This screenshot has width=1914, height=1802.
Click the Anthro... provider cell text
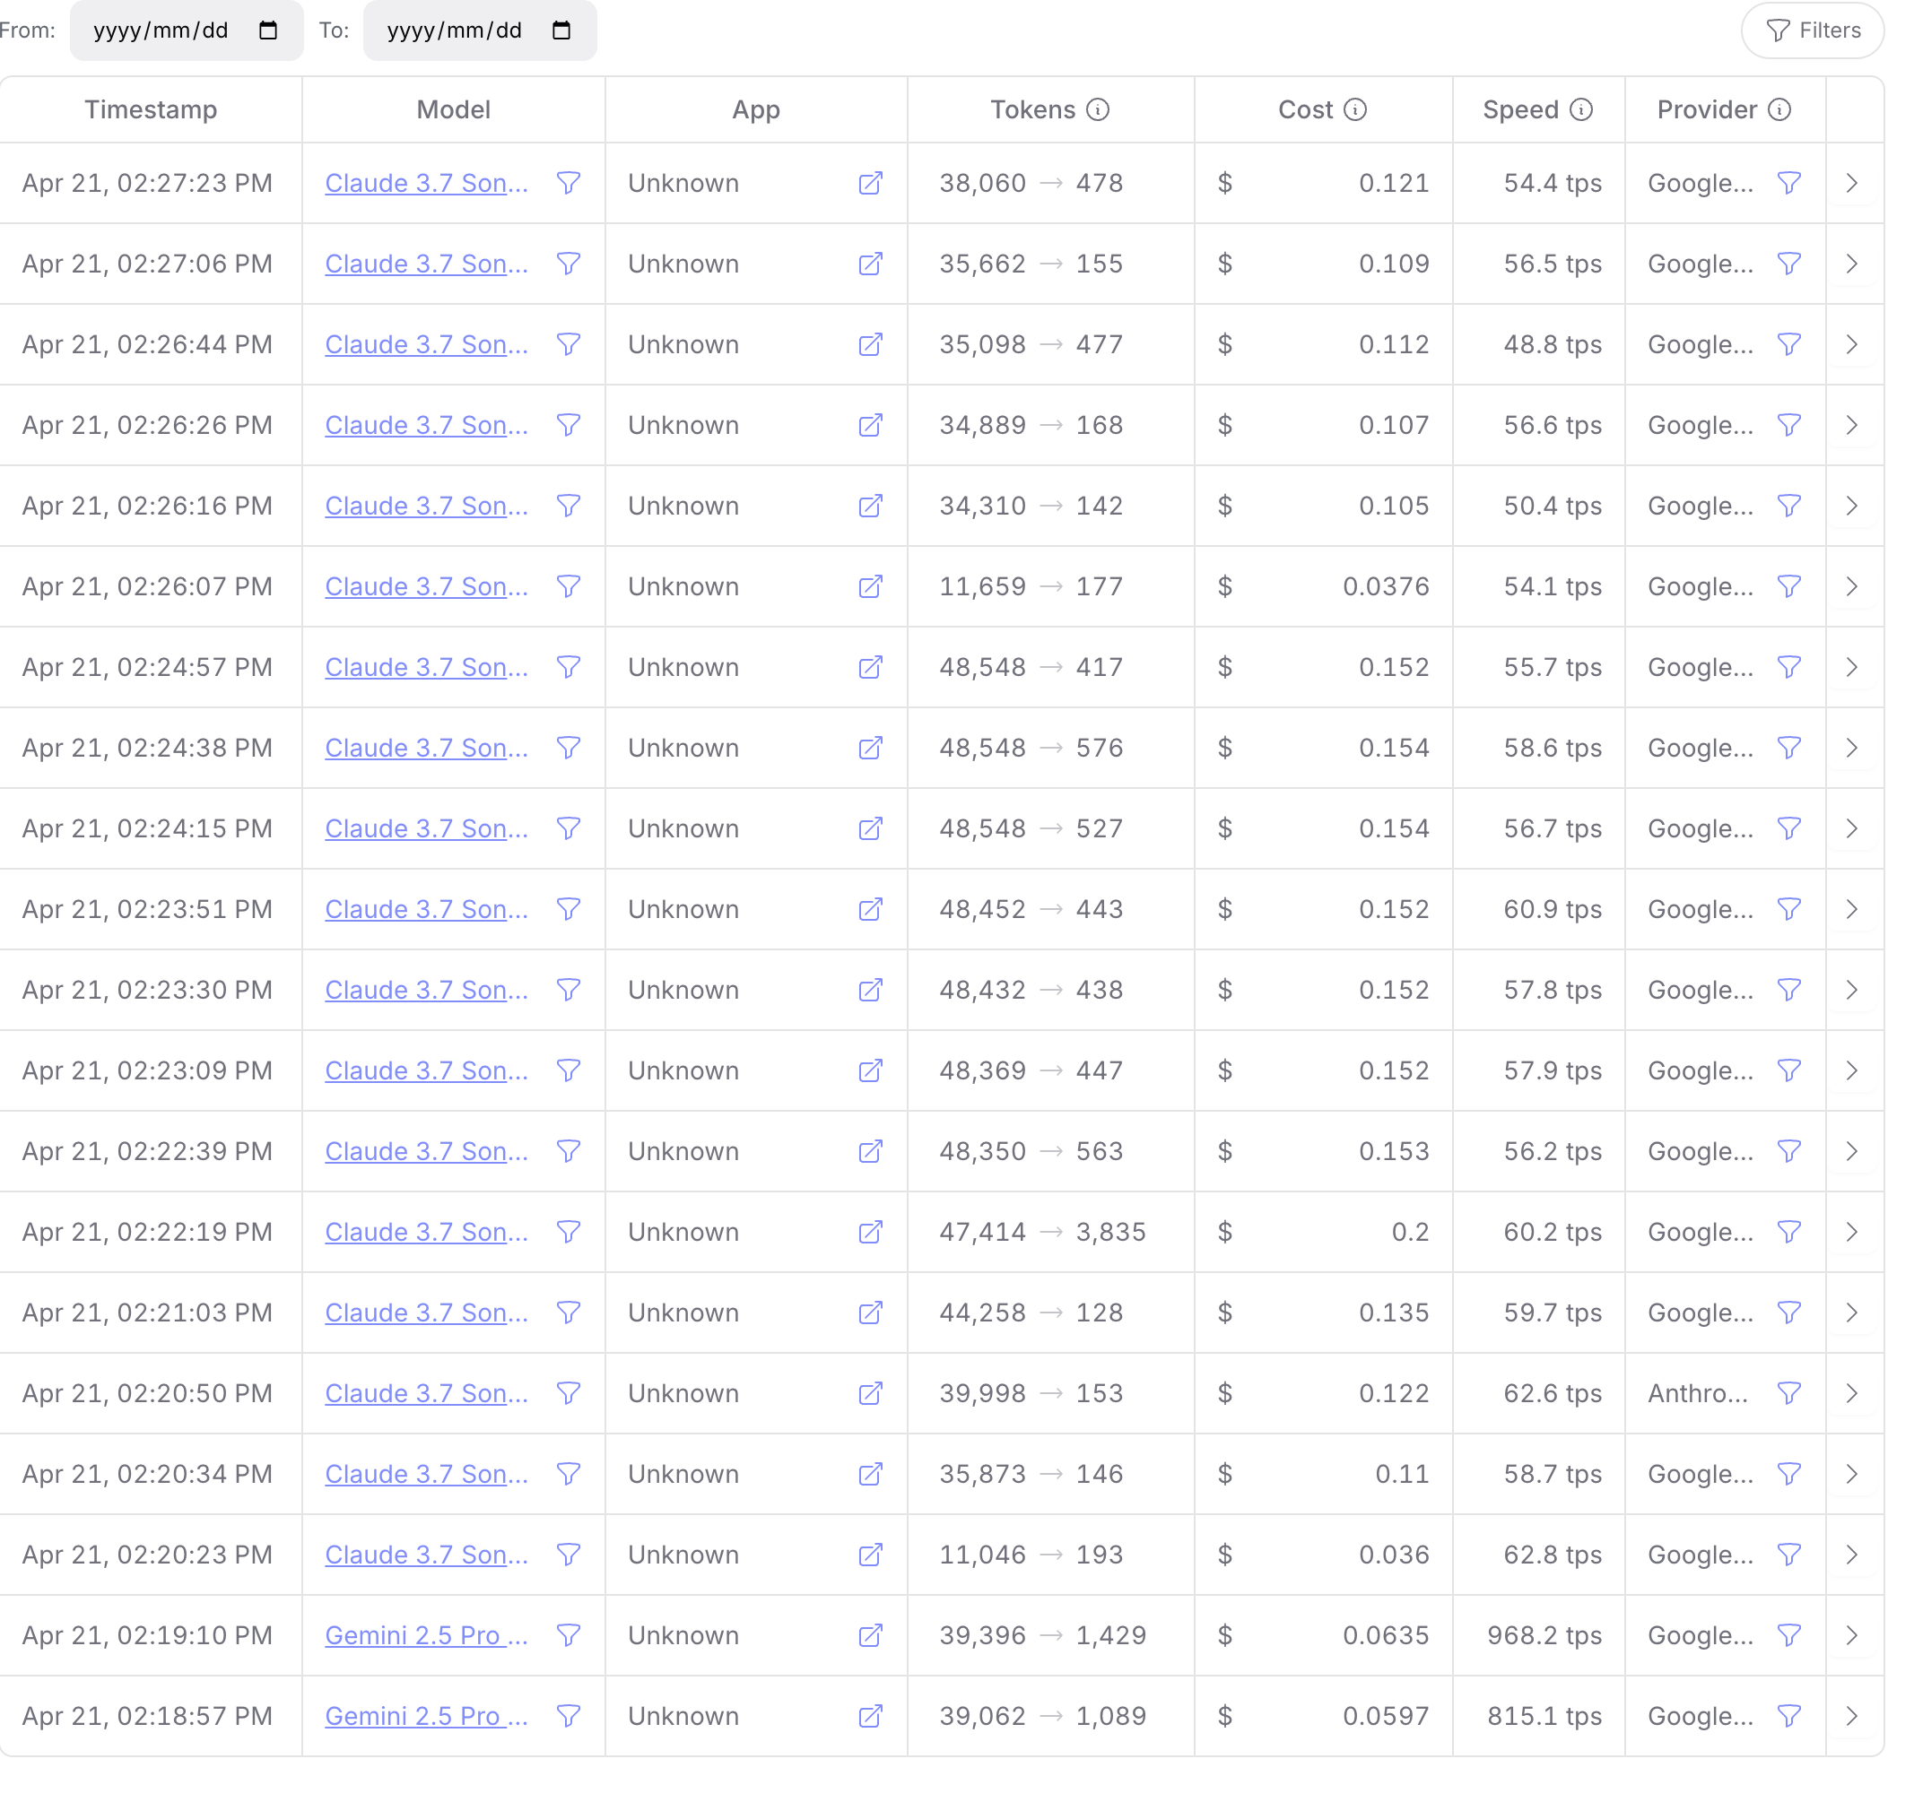tap(1697, 1394)
